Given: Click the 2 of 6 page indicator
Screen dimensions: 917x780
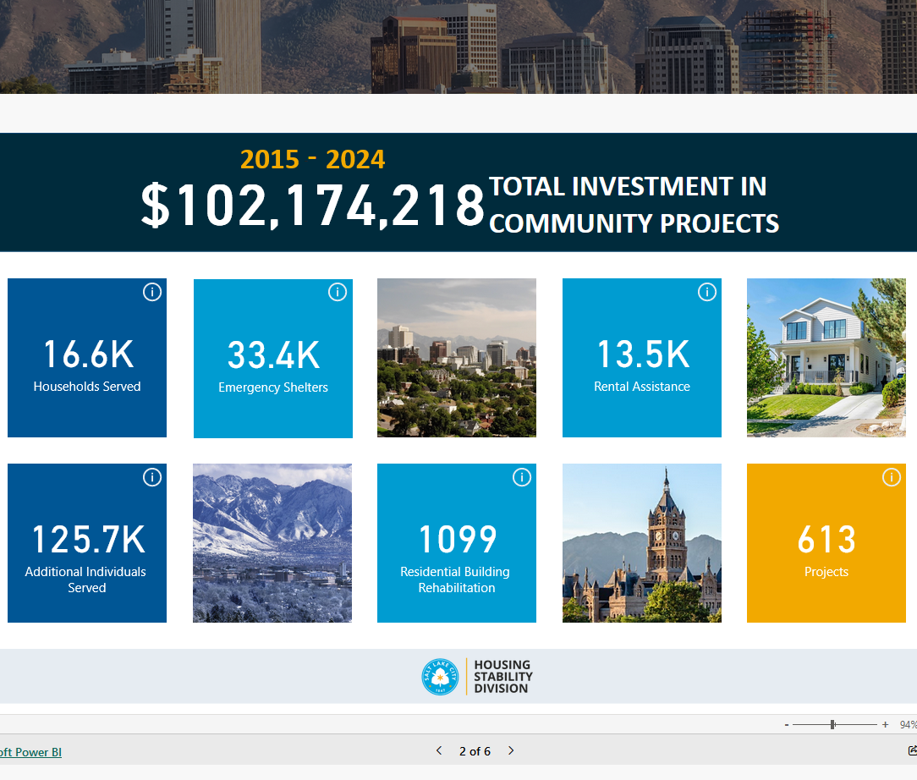Looking at the screenshot, I should click(475, 750).
